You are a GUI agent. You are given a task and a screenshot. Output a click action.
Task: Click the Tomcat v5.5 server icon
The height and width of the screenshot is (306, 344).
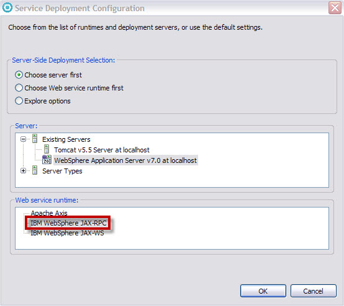[47, 149]
